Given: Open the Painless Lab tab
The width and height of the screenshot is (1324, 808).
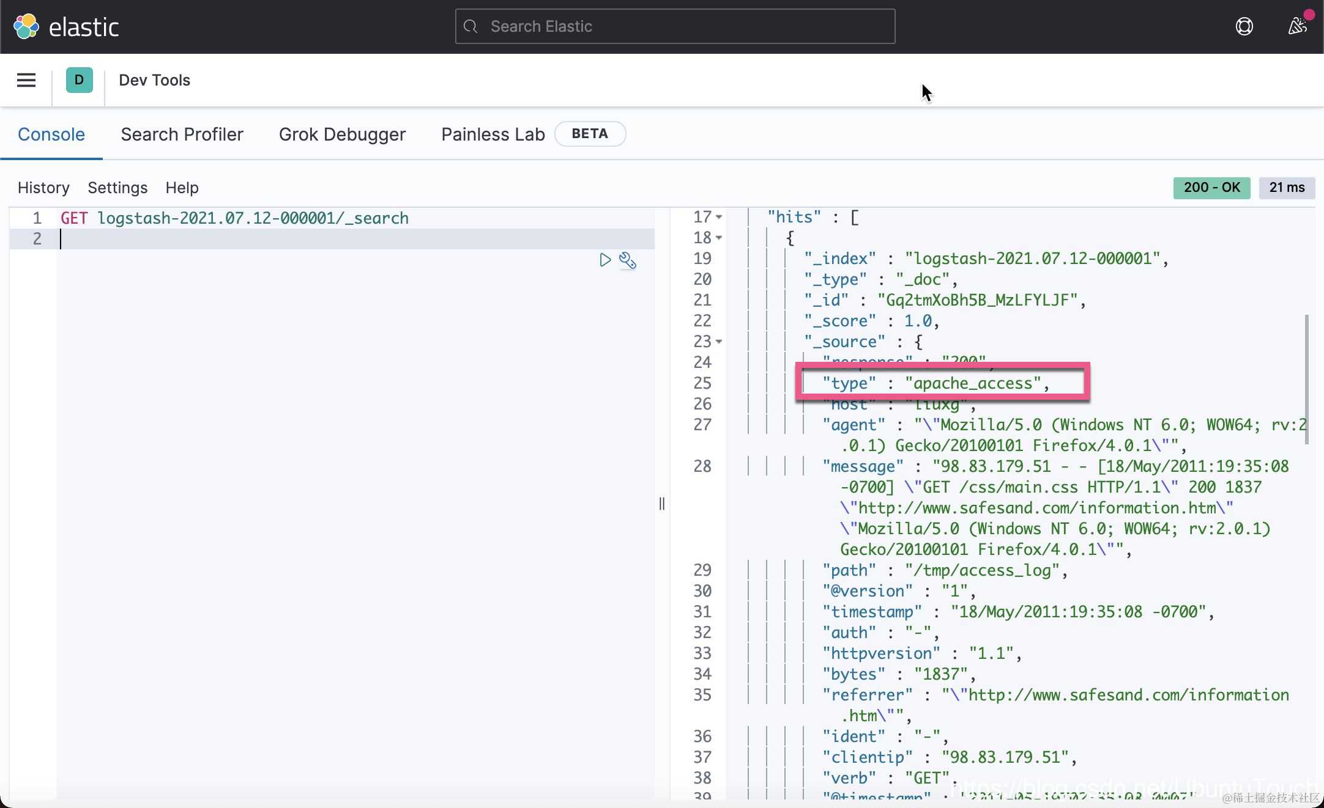Looking at the screenshot, I should tap(493, 134).
